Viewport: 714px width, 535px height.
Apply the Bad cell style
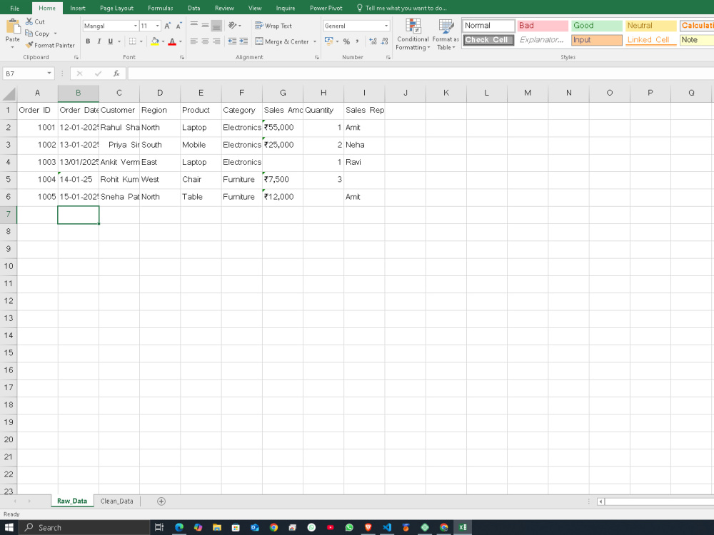[543, 26]
